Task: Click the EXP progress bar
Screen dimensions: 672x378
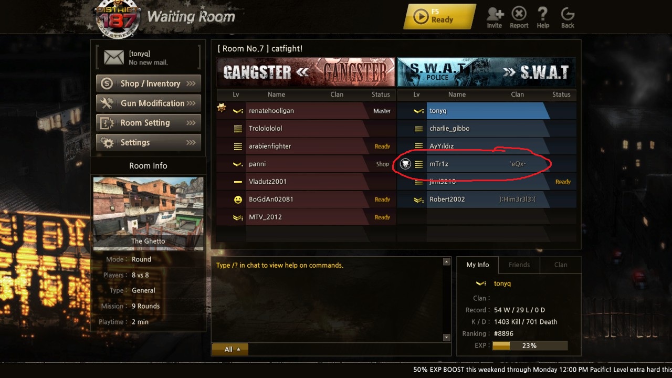Action: click(x=530, y=345)
